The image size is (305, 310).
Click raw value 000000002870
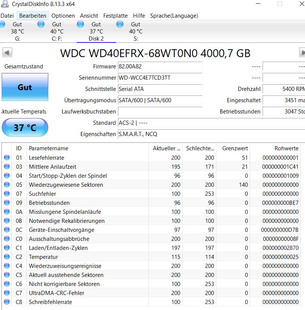(280, 248)
